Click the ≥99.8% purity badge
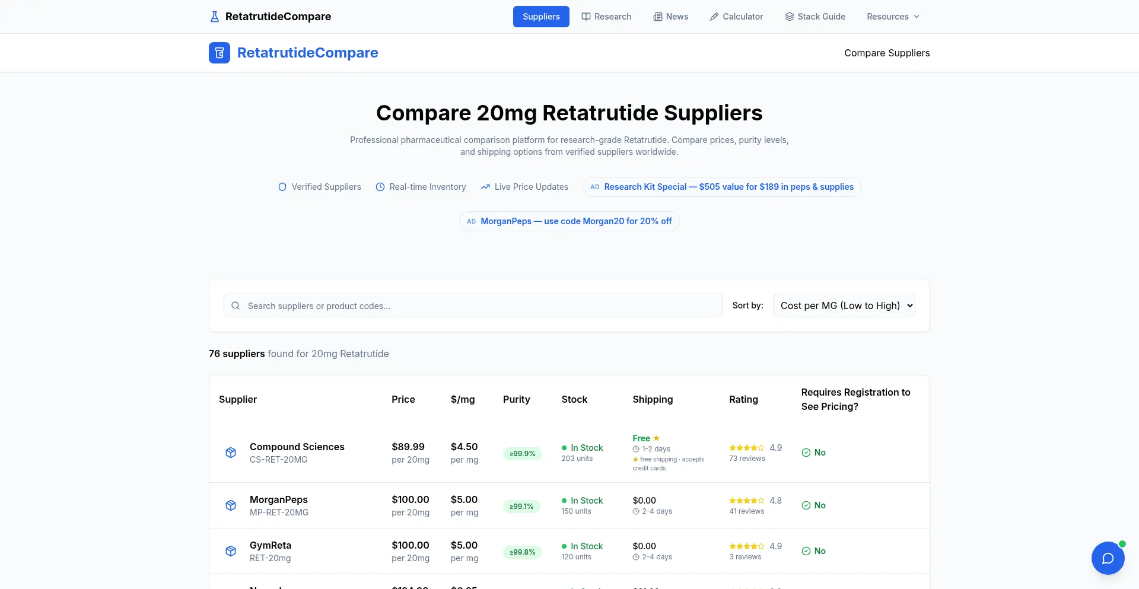The height and width of the screenshot is (589, 1139). [523, 552]
